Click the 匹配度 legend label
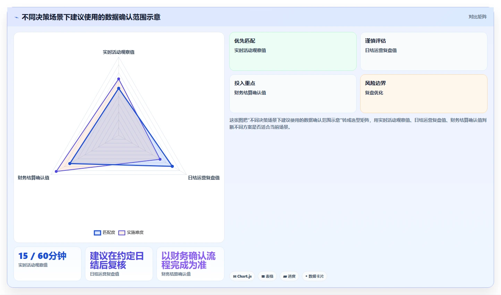Viewport: 501px width, 295px height. 109,233
